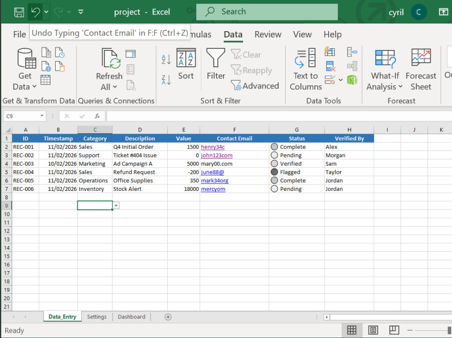Open Edit Links icon
The width and height of the screenshot is (452, 338).
click(x=131, y=85)
